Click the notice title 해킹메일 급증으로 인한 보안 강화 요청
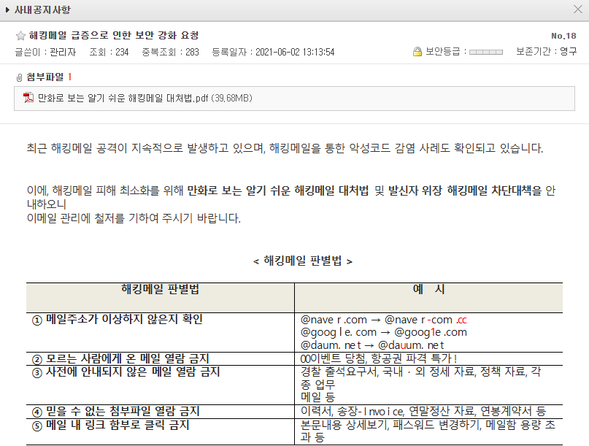Screen dimensions: 589x446 point(114,35)
